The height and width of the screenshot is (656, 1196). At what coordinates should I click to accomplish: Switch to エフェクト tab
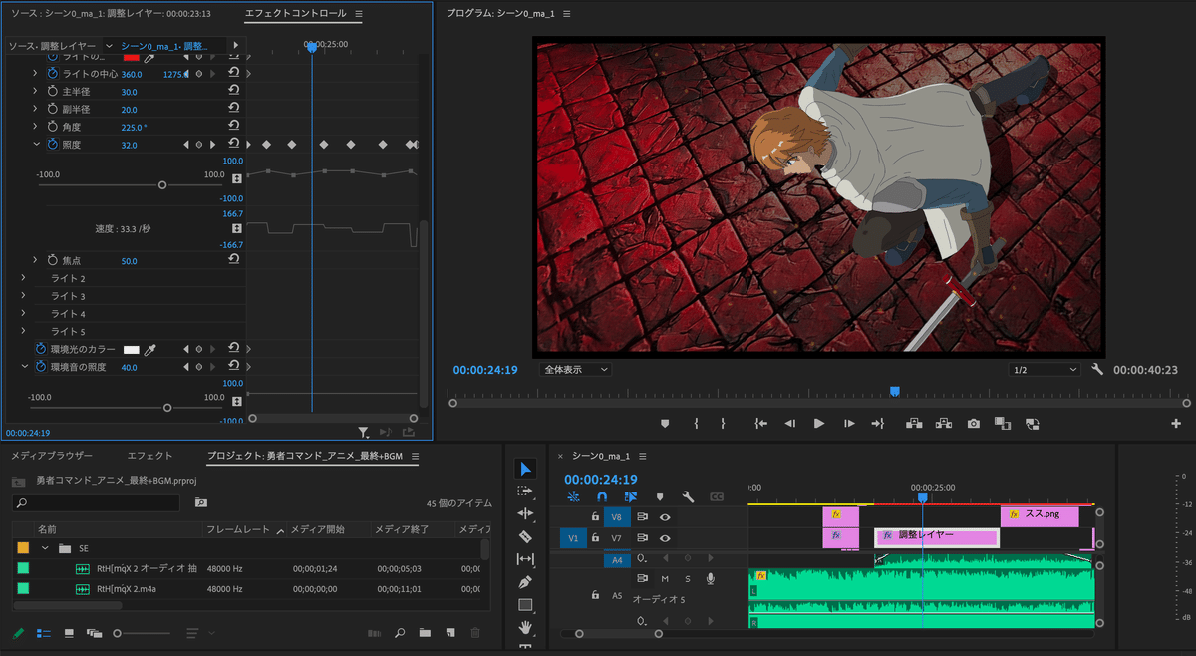[x=149, y=456]
